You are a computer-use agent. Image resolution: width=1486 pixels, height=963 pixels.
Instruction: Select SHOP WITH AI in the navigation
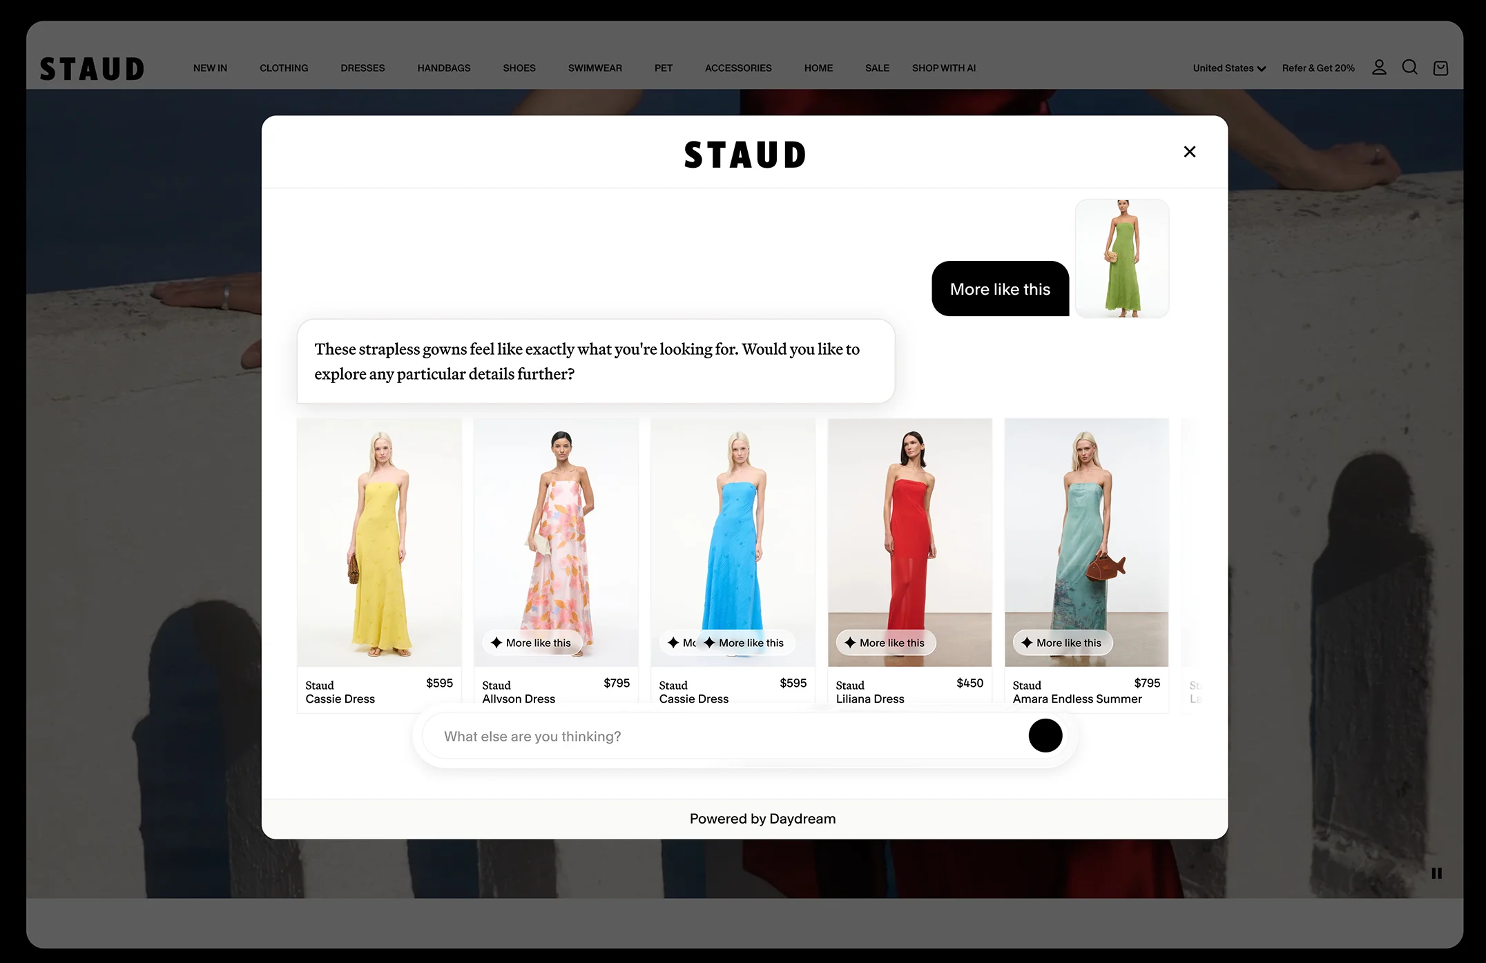pos(944,68)
